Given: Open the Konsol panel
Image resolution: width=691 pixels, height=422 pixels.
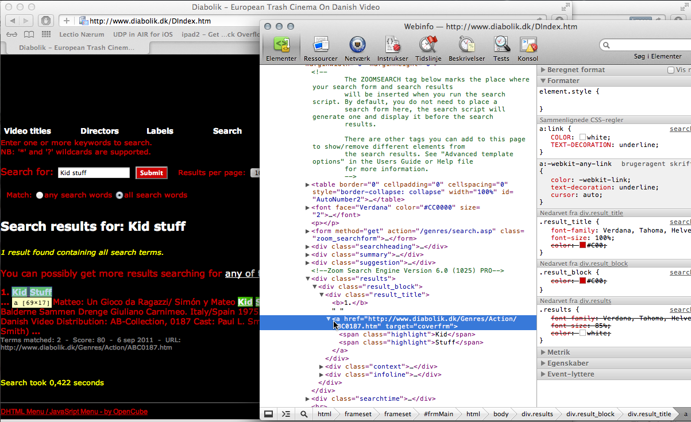Looking at the screenshot, I should 528,49.
